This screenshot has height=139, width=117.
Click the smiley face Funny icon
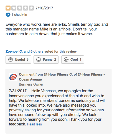pyautogui.click(x=39, y=60)
